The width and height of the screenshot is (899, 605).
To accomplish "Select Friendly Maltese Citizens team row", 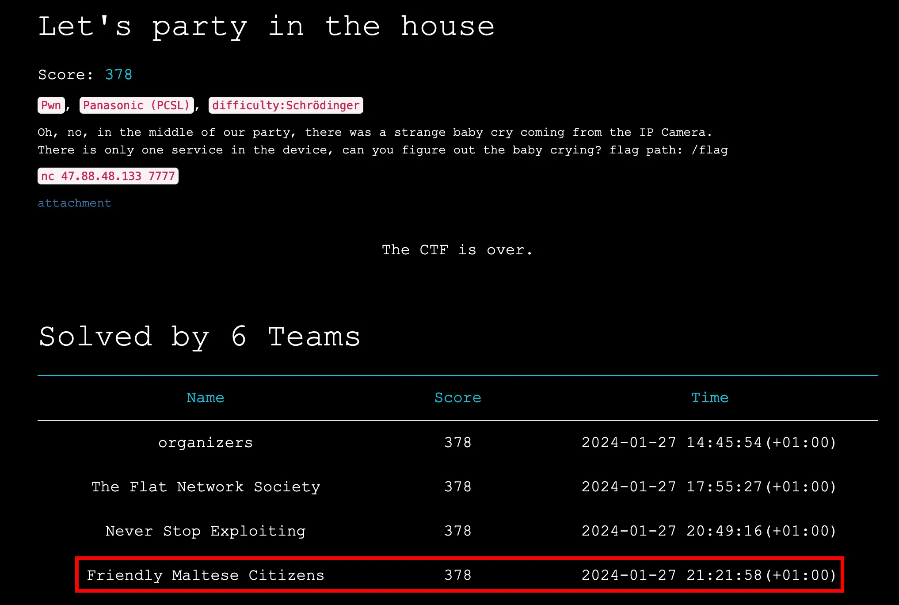I will coord(460,575).
